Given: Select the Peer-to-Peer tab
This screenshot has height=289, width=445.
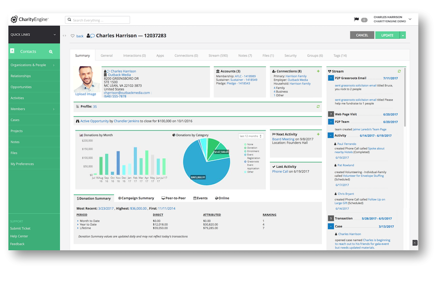Looking at the screenshot, I should click(x=174, y=198).
